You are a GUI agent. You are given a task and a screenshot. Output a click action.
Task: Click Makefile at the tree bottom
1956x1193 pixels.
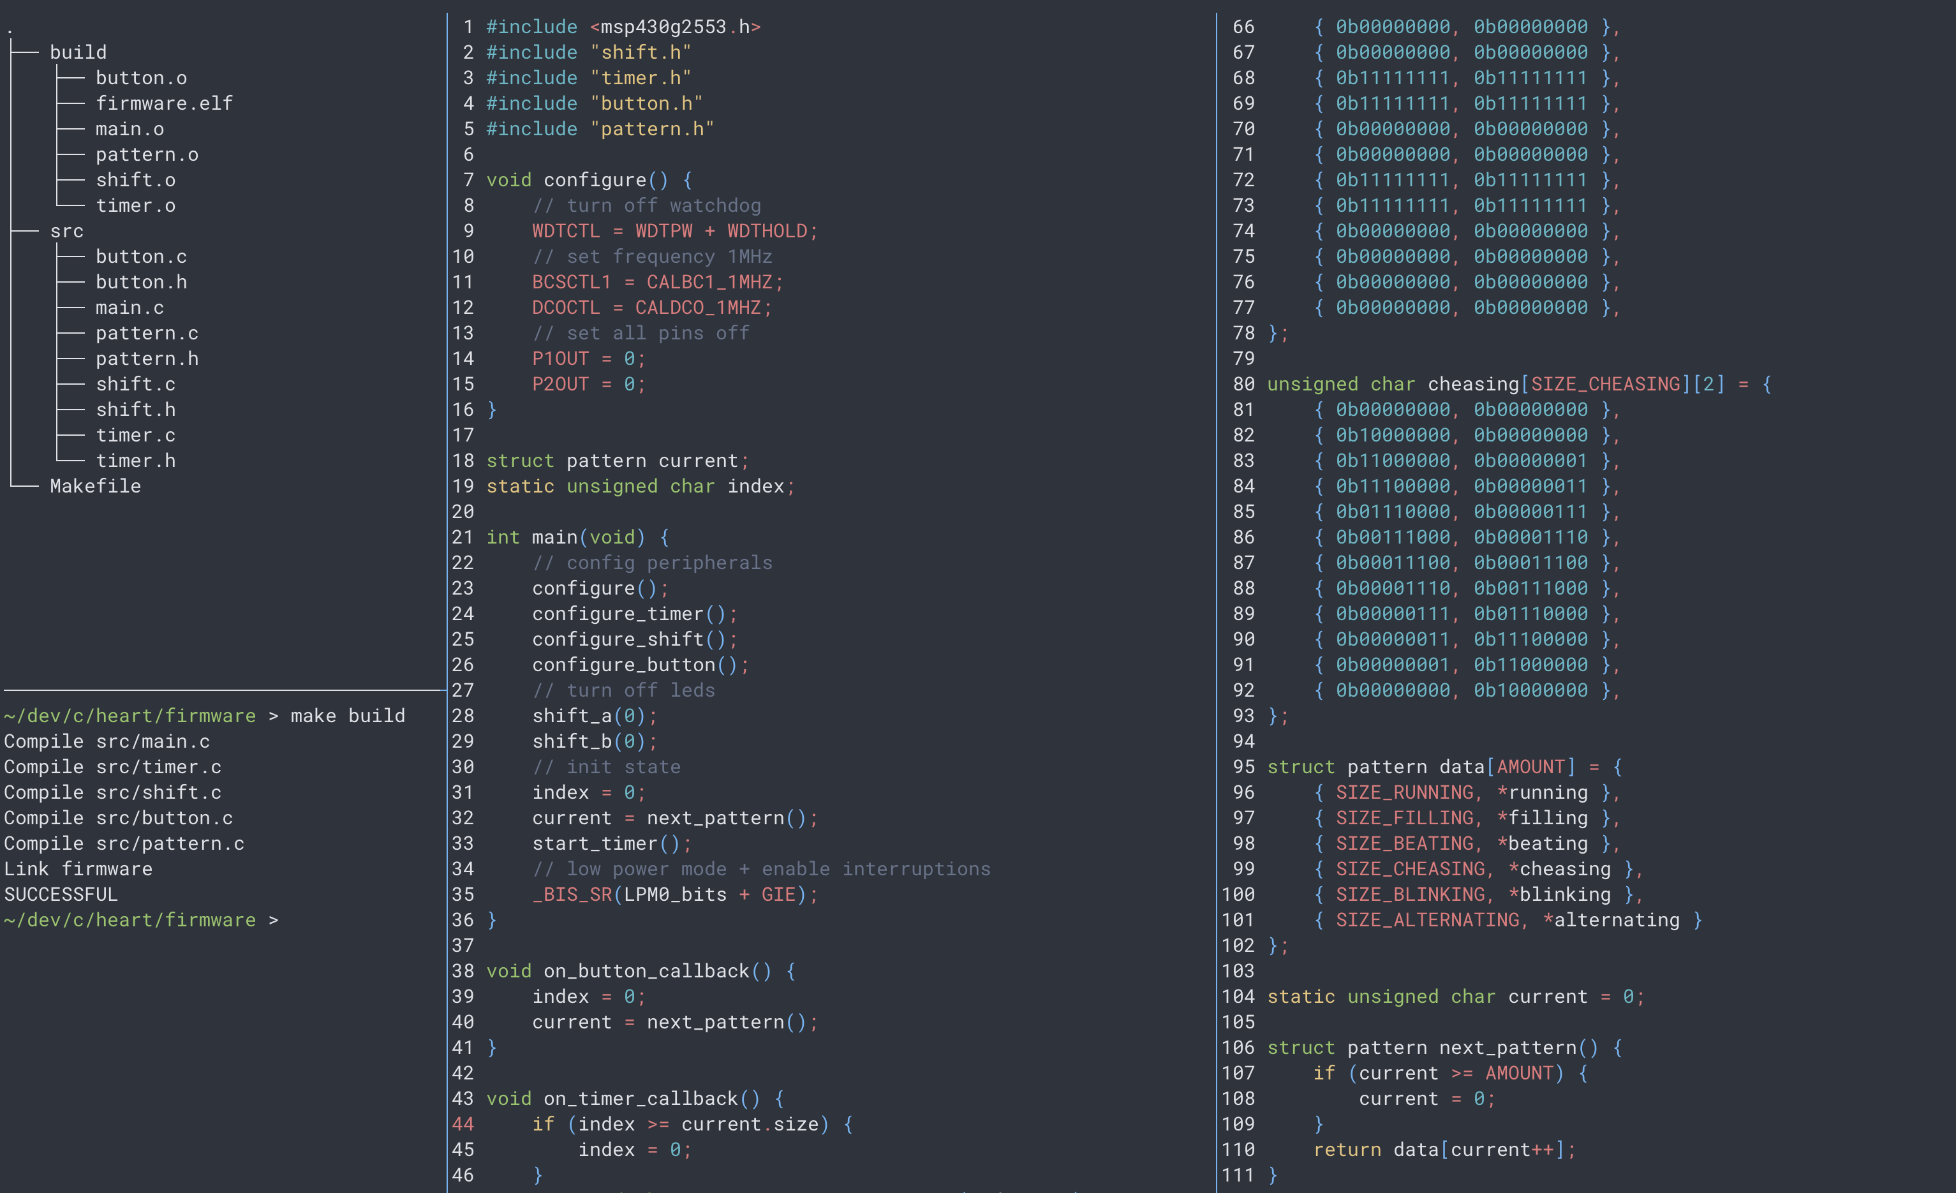point(95,485)
